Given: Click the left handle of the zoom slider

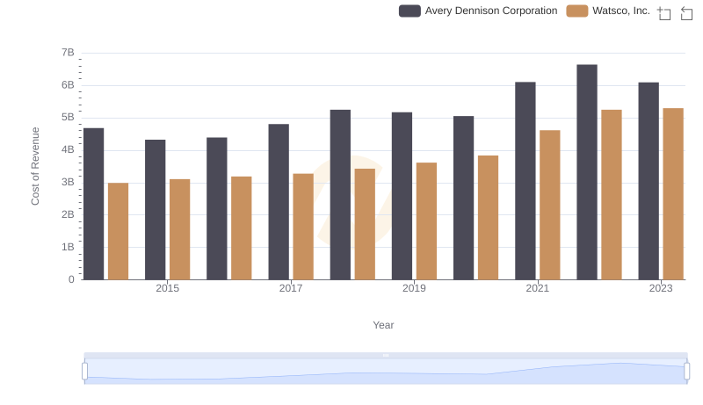Looking at the screenshot, I should [84, 371].
